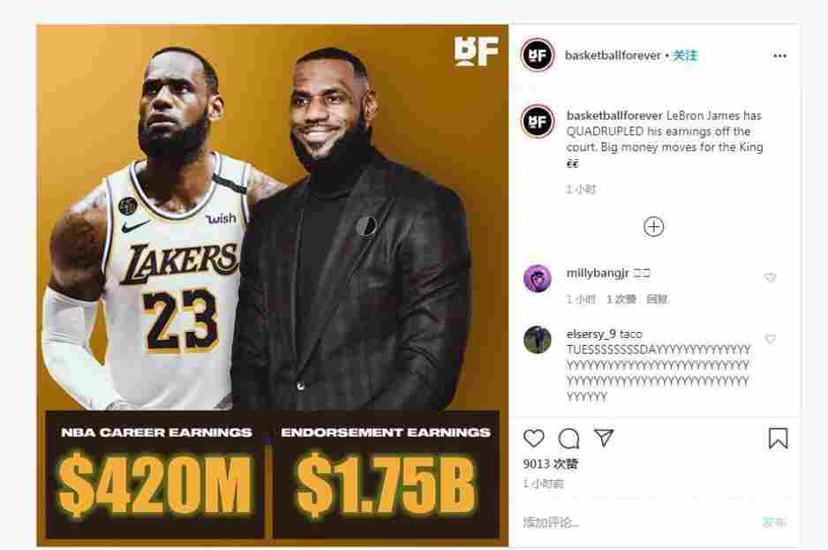Like elsersy_9's comment

click(x=770, y=339)
